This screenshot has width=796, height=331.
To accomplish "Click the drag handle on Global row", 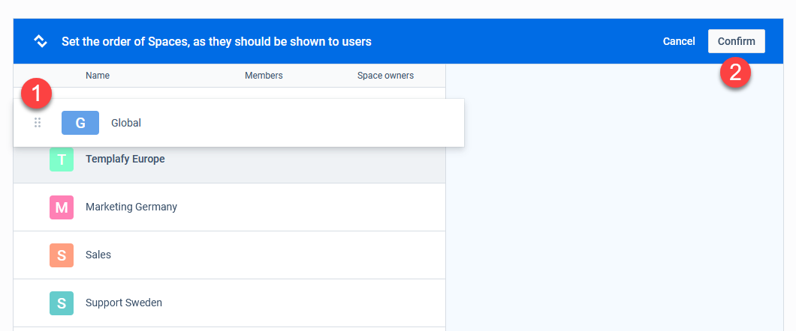I will (37, 123).
